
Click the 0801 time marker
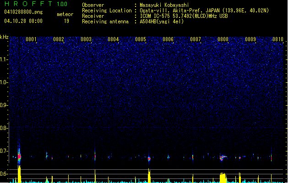tap(31, 39)
